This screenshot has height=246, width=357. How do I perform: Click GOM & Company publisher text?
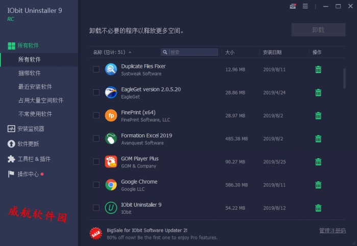click(x=138, y=166)
